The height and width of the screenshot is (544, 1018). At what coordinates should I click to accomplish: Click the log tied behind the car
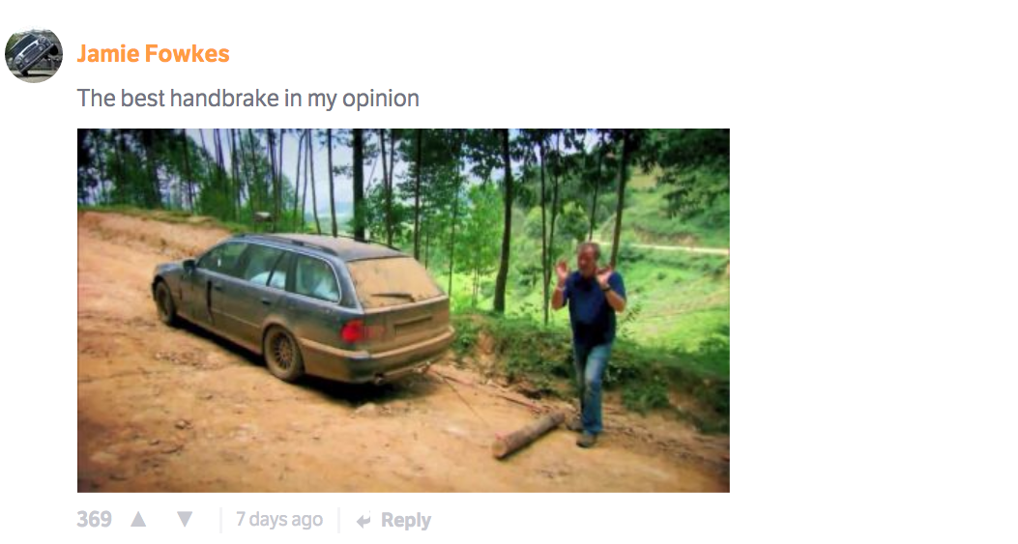pos(529,434)
